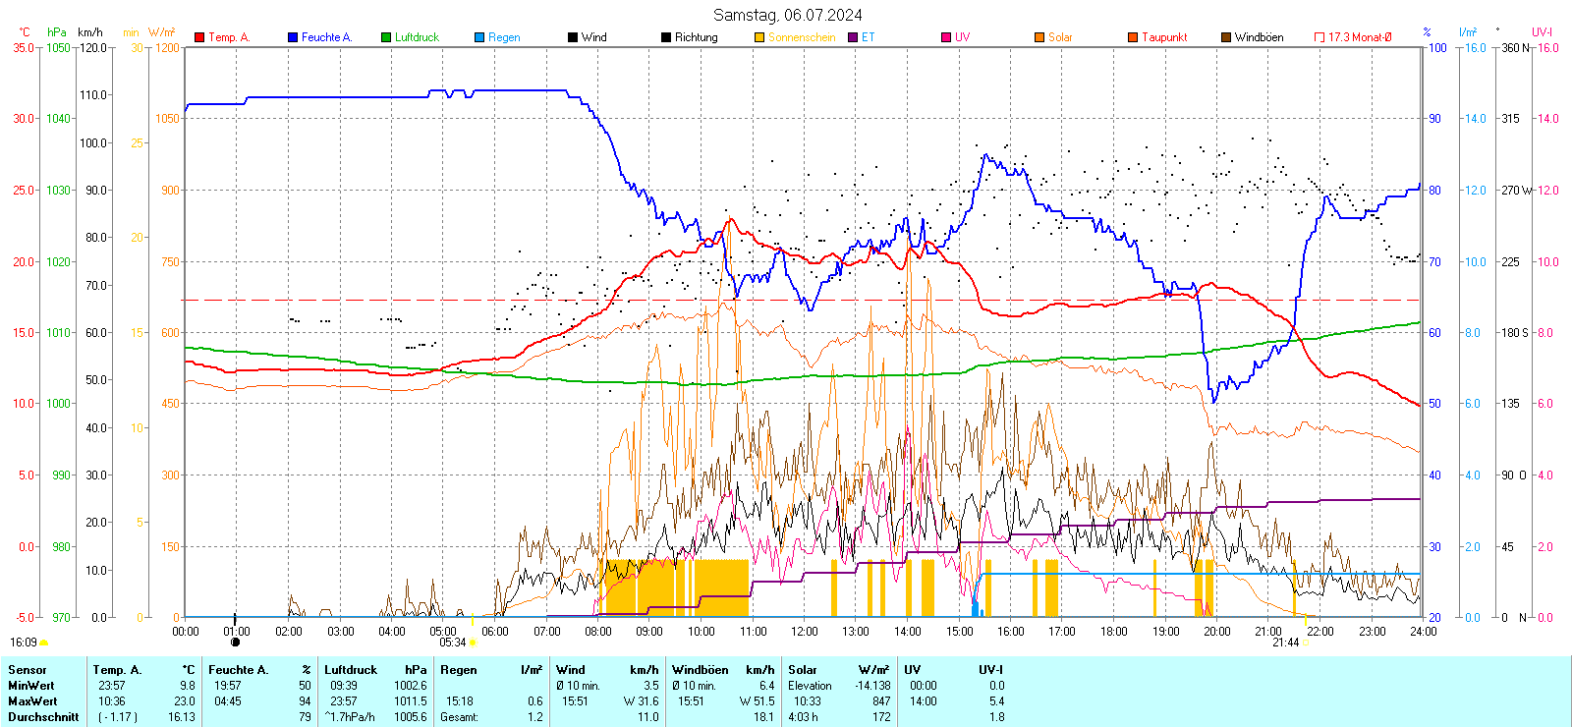Click the Durchschnitt row label
This screenshot has width=1572, height=727.
43,717
